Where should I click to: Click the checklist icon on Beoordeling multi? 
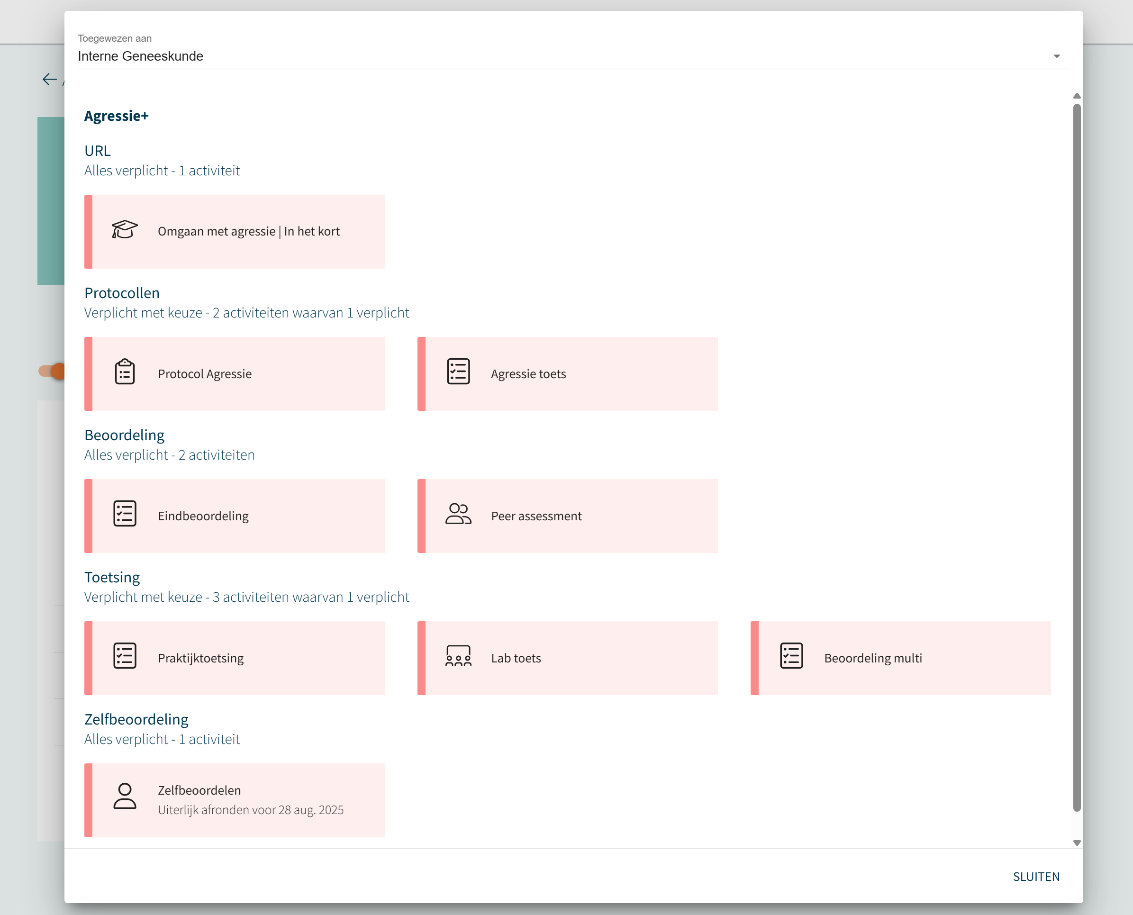(791, 657)
